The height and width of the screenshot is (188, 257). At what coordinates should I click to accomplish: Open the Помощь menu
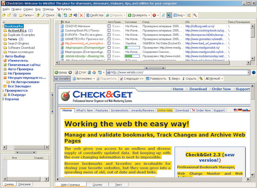(48, 9)
